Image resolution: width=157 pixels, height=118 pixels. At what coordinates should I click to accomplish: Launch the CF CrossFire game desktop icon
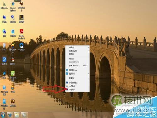pos(13,103)
